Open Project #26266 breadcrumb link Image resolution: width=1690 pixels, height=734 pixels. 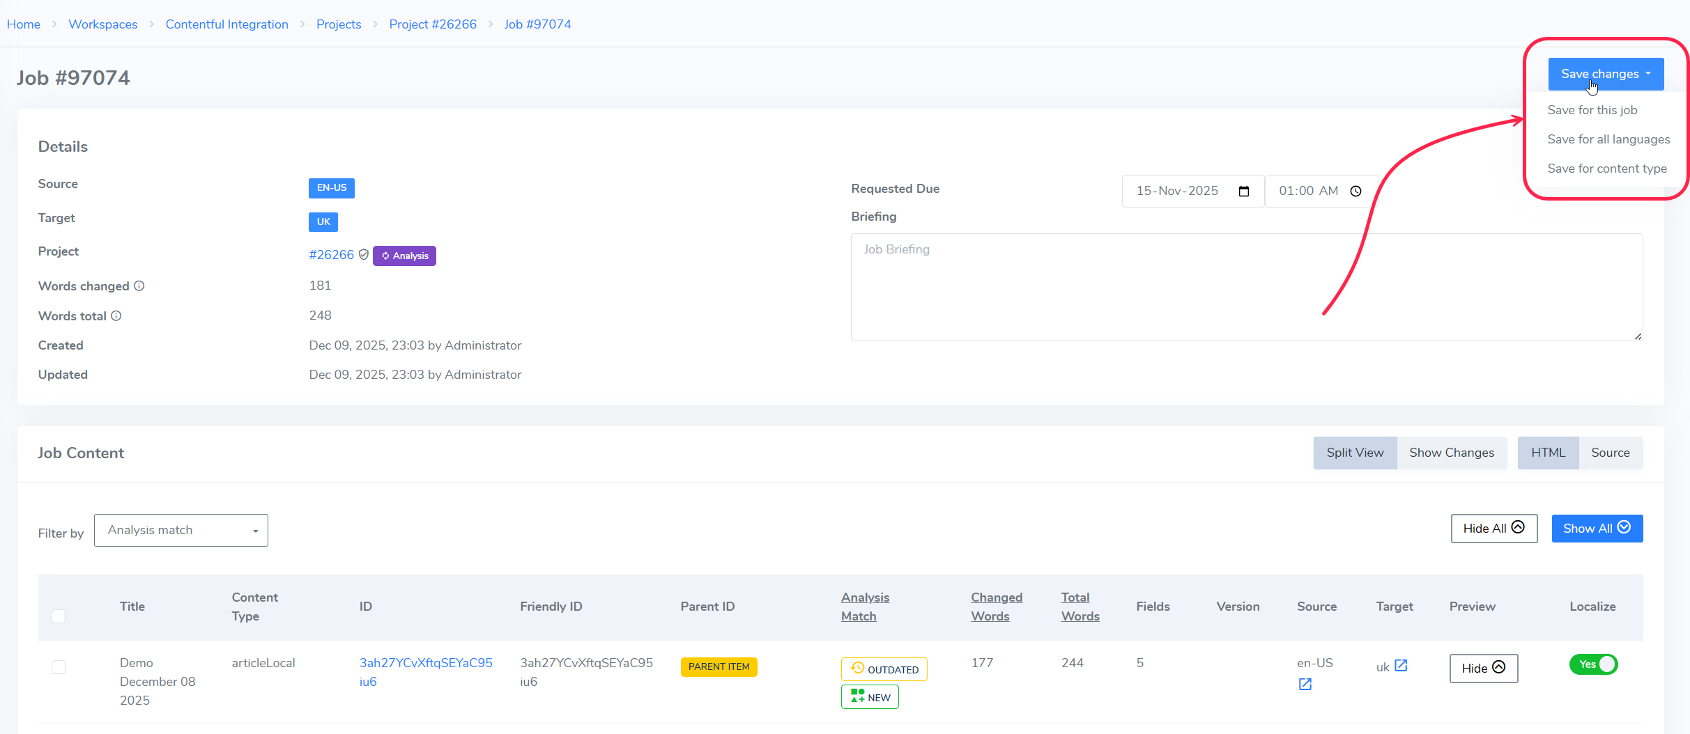[433, 24]
